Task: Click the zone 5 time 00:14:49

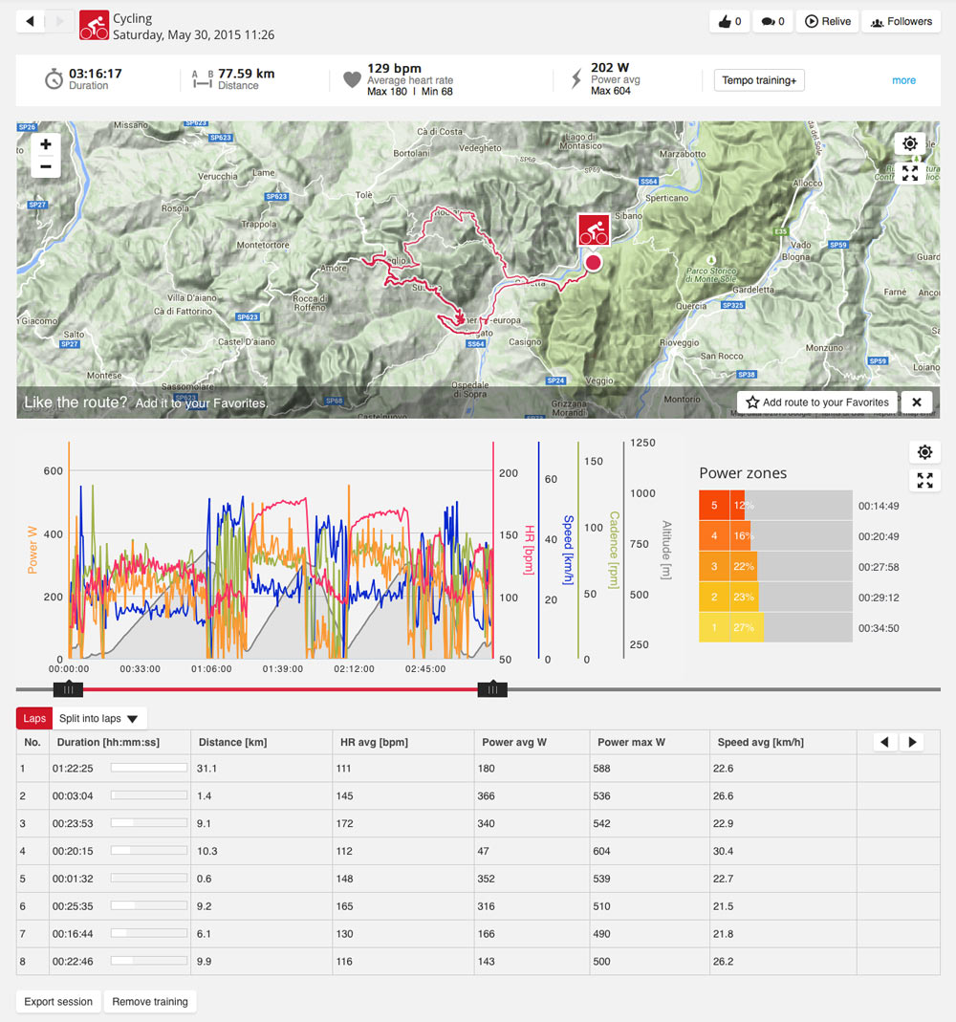Action: (879, 506)
